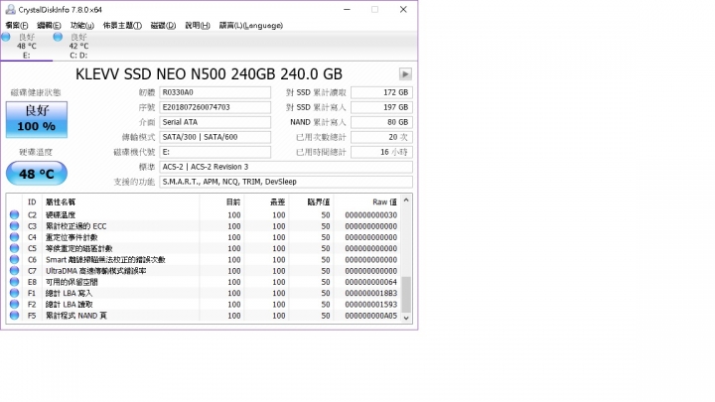Click the serial number field E201807260074703
The image size is (715, 402).
(x=214, y=107)
